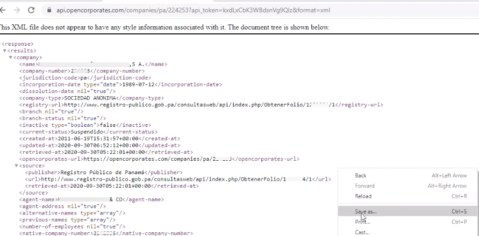The width and height of the screenshot is (479, 236).
Task: Click the closing source tag
Action: pyautogui.click(x=34, y=192)
